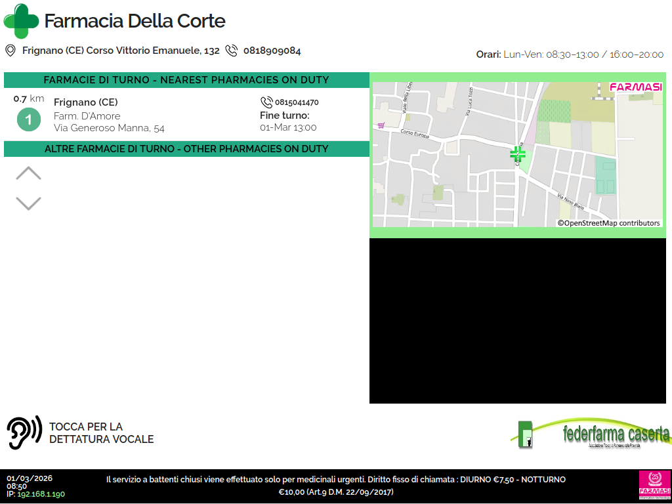Click the green cross marker on the map
This screenshot has height=504, width=672.
[x=518, y=154]
